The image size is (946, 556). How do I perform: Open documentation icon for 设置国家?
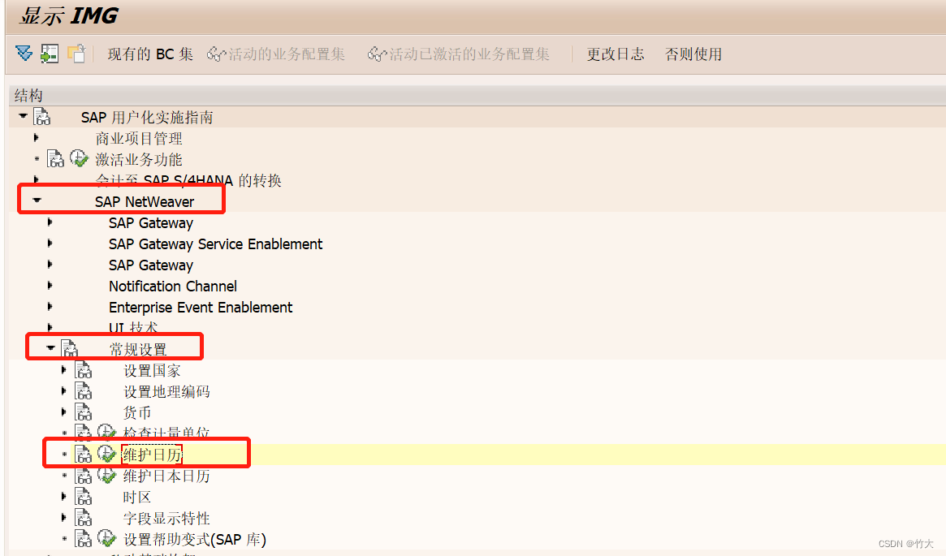click(84, 369)
